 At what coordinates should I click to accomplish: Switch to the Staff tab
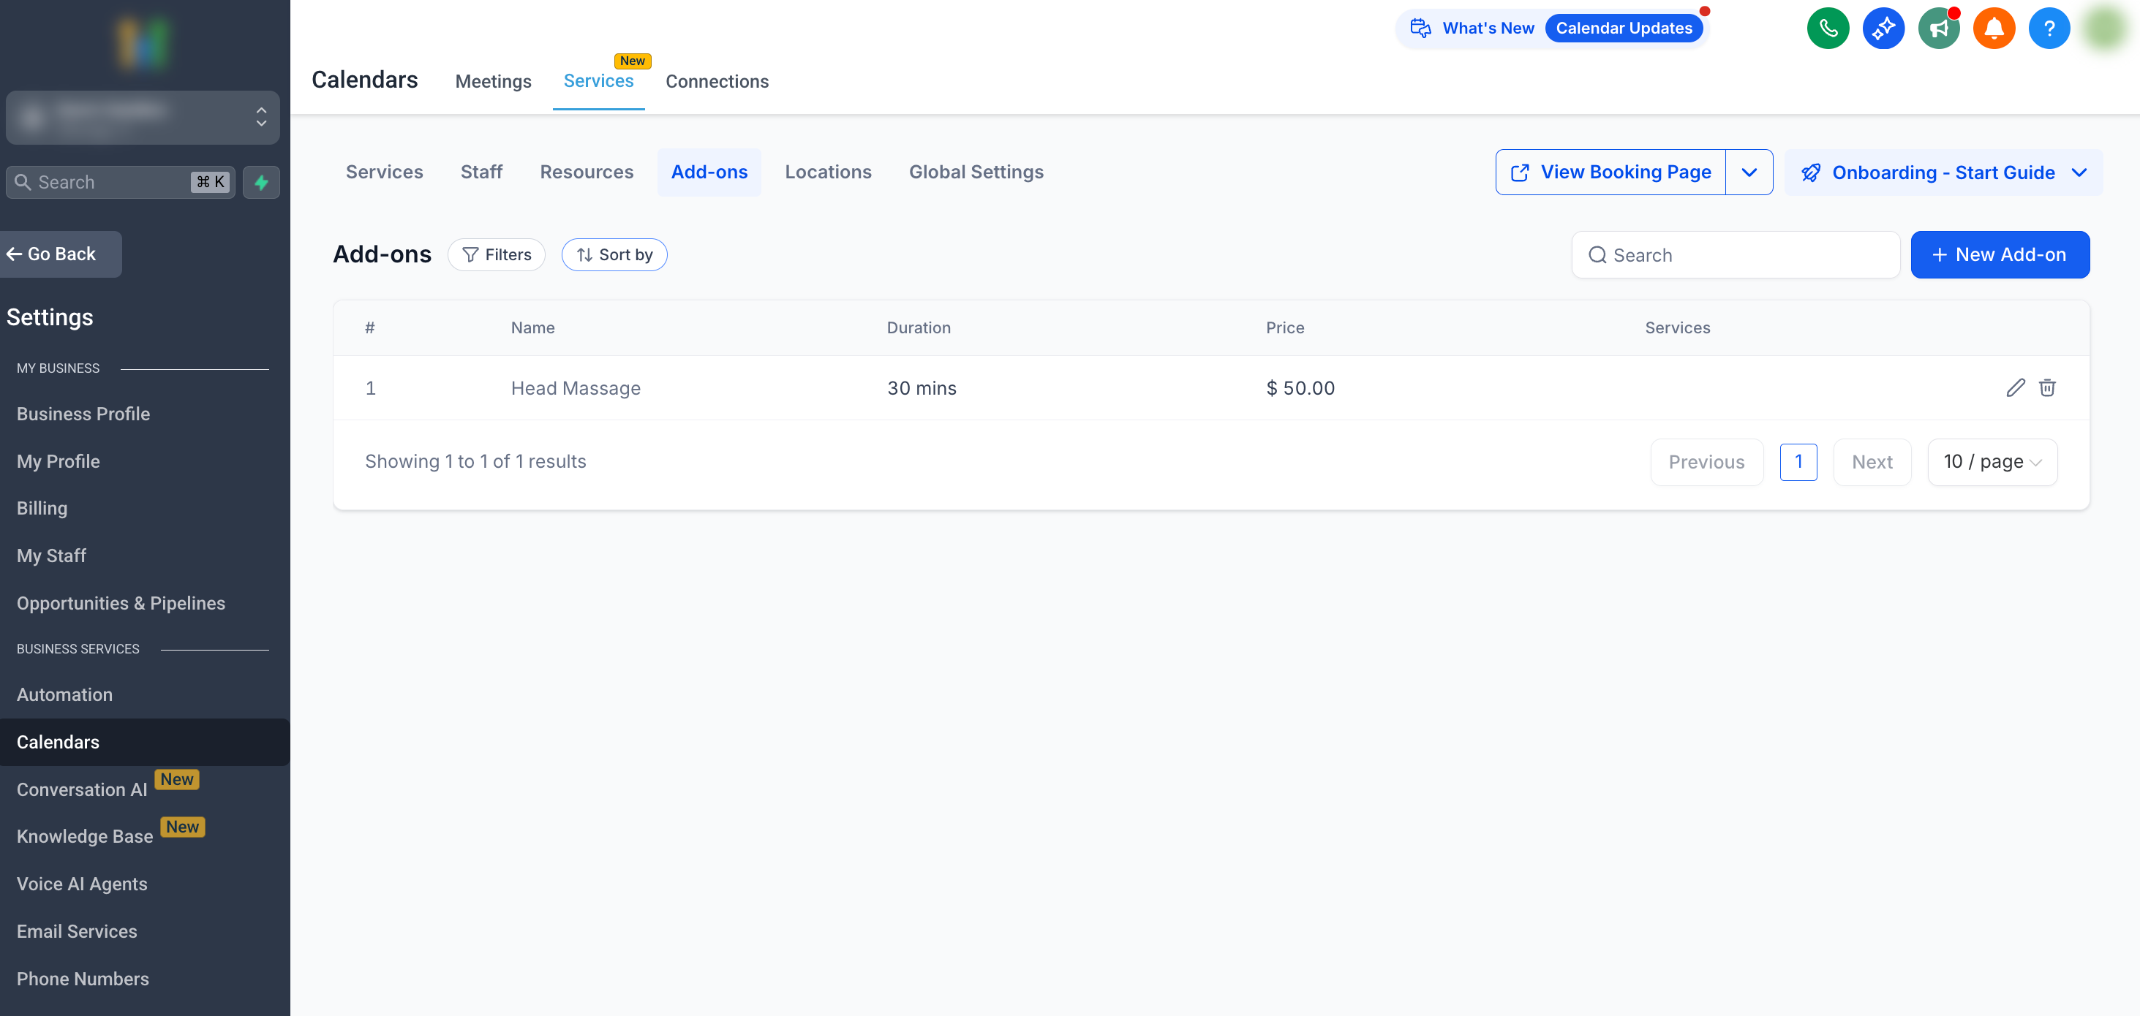[x=481, y=173]
